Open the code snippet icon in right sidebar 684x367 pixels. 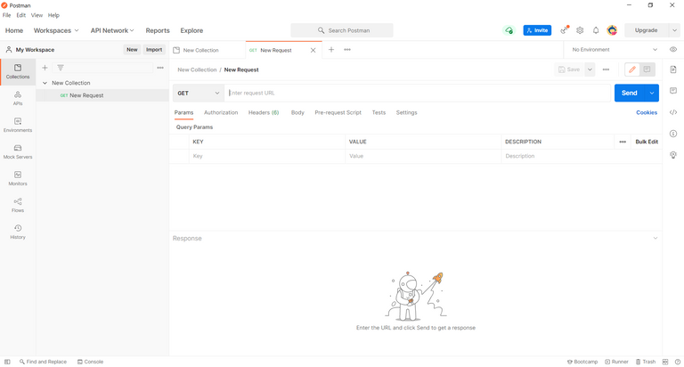point(673,112)
